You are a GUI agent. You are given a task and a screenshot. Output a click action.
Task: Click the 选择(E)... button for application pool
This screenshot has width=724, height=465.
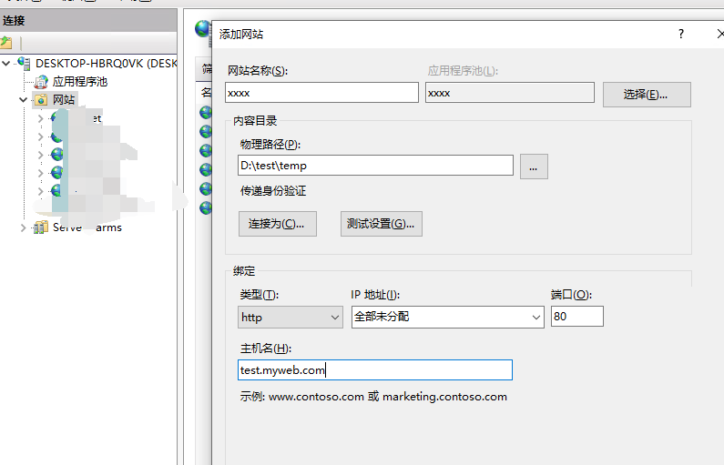(x=646, y=95)
